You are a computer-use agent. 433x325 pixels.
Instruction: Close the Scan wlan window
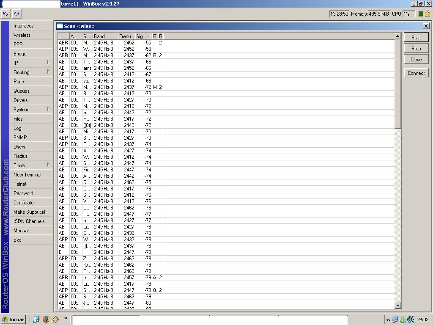(426, 26)
